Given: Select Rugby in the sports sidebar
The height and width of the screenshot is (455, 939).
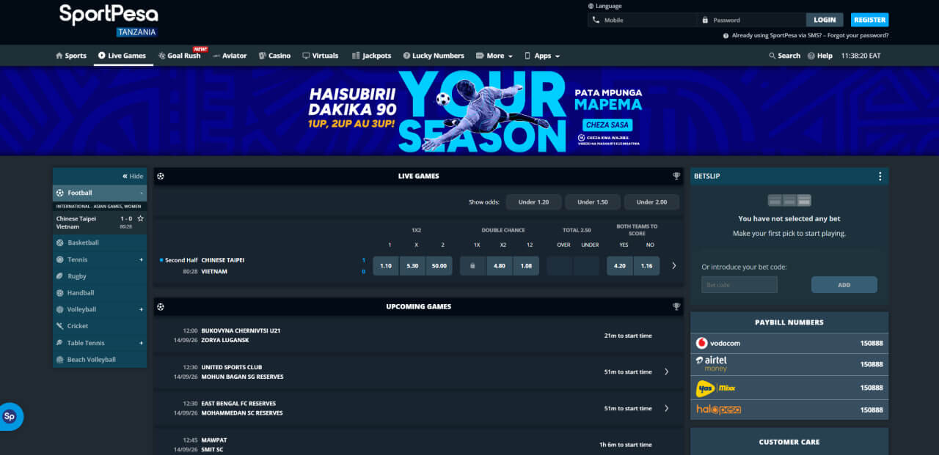Looking at the screenshot, I should coord(100,276).
